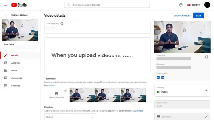Image resolution: width=214 pixels, height=120 pixels.
Task: Click the Video link label
Action: pyautogui.click(x=160, y=55)
